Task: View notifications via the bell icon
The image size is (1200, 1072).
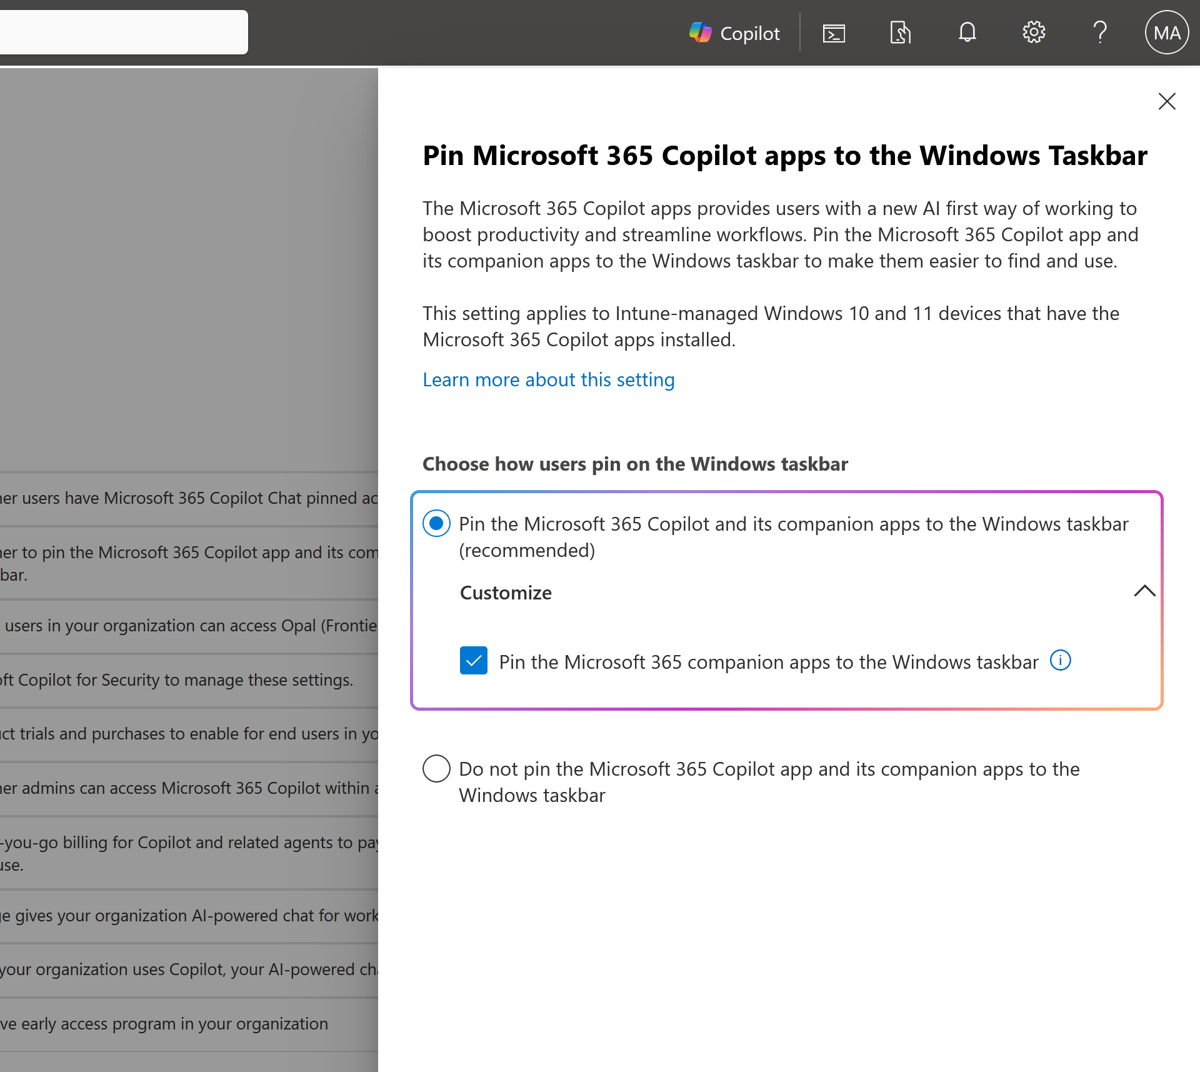Action: pyautogui.click(x=967, y=32)
